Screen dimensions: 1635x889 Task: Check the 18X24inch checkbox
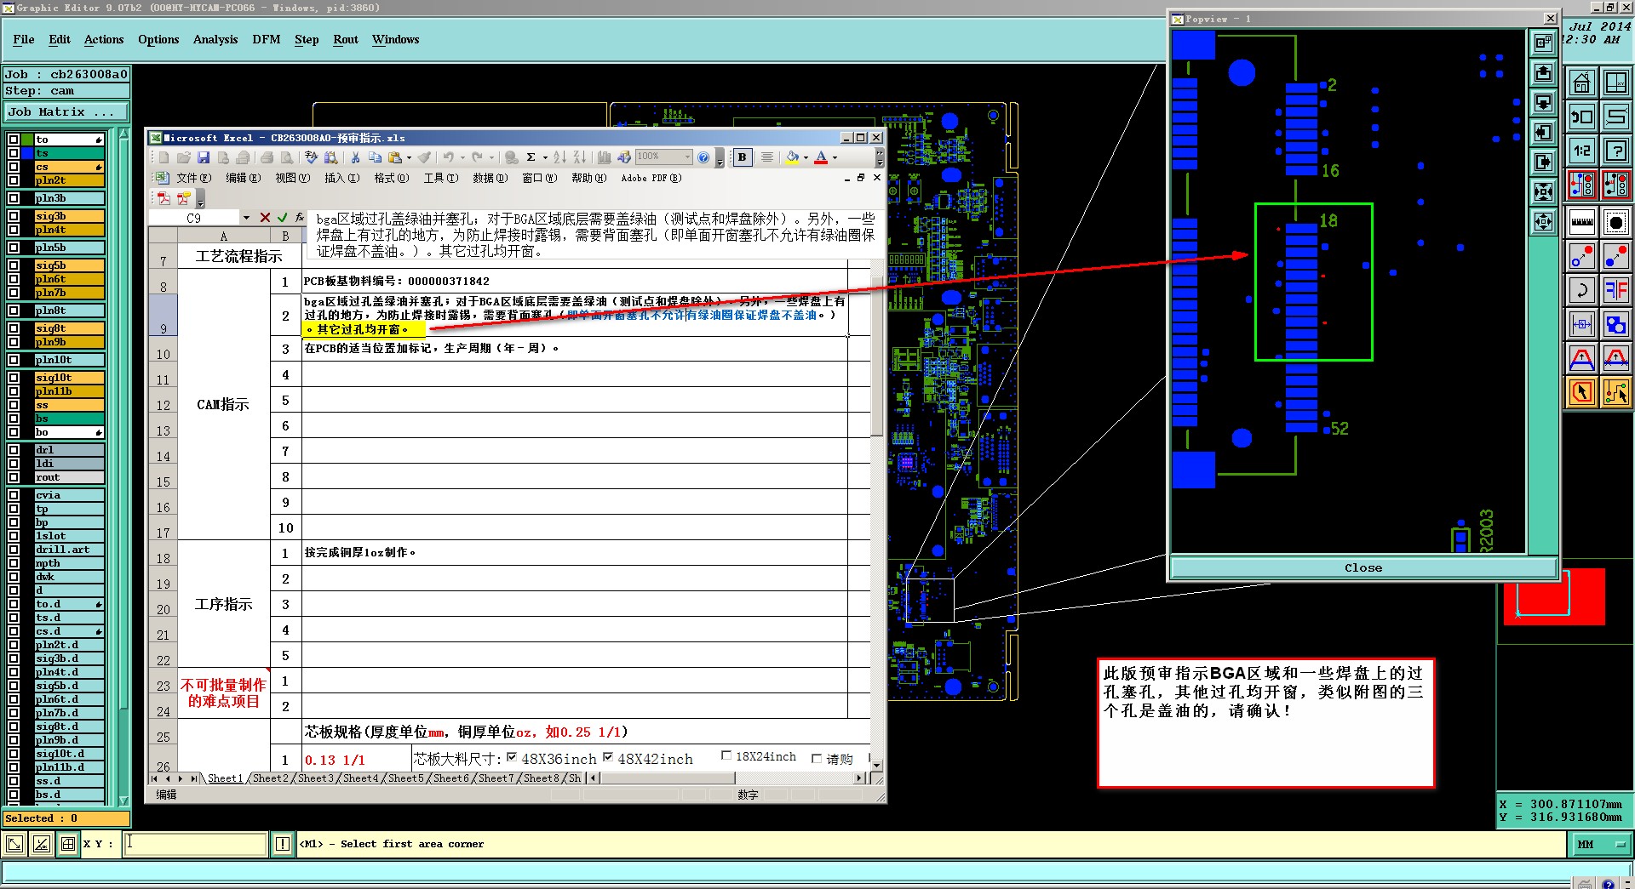726,755
